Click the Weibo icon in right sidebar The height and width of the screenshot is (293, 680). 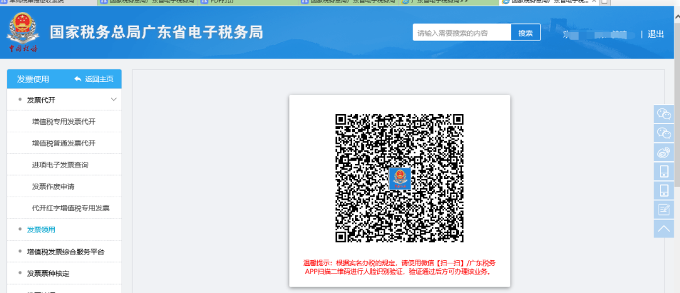click(664, 152)
